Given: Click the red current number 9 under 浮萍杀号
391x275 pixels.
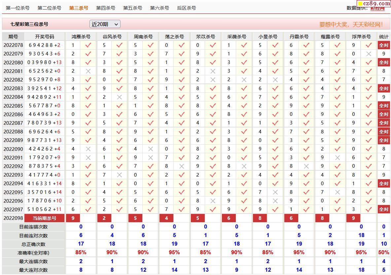Looking at the screenshot, I should (353, 218).
